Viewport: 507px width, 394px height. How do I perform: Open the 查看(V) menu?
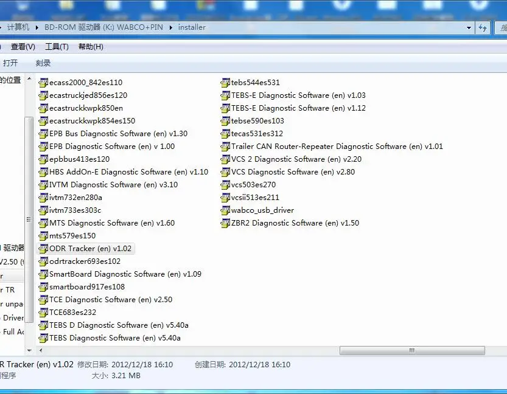point(23,47)
